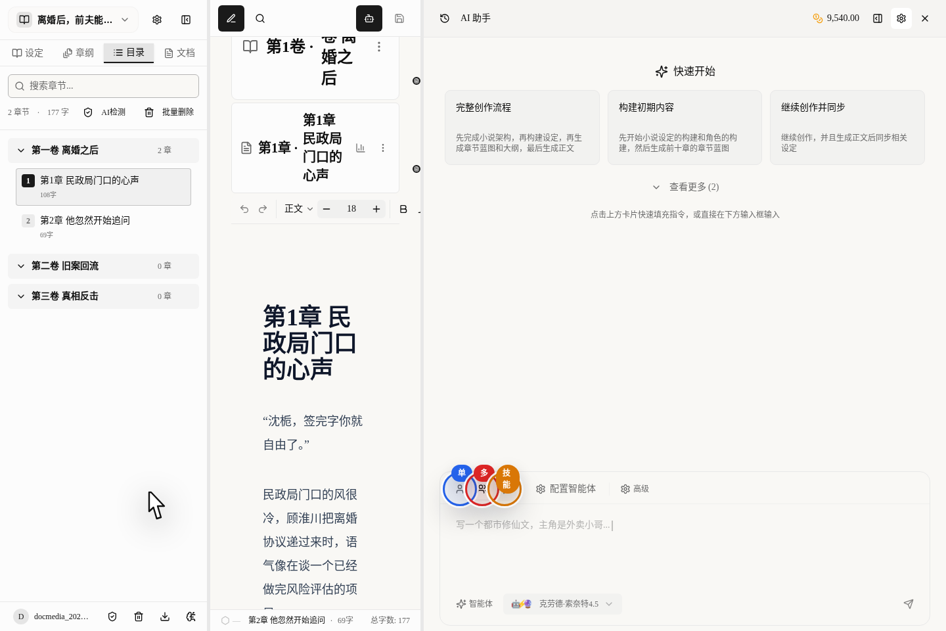Open the AI robot assistant from editor toolbar
Image resolution: width=946 pixels, height=631 pixels.
coord(369,18)
